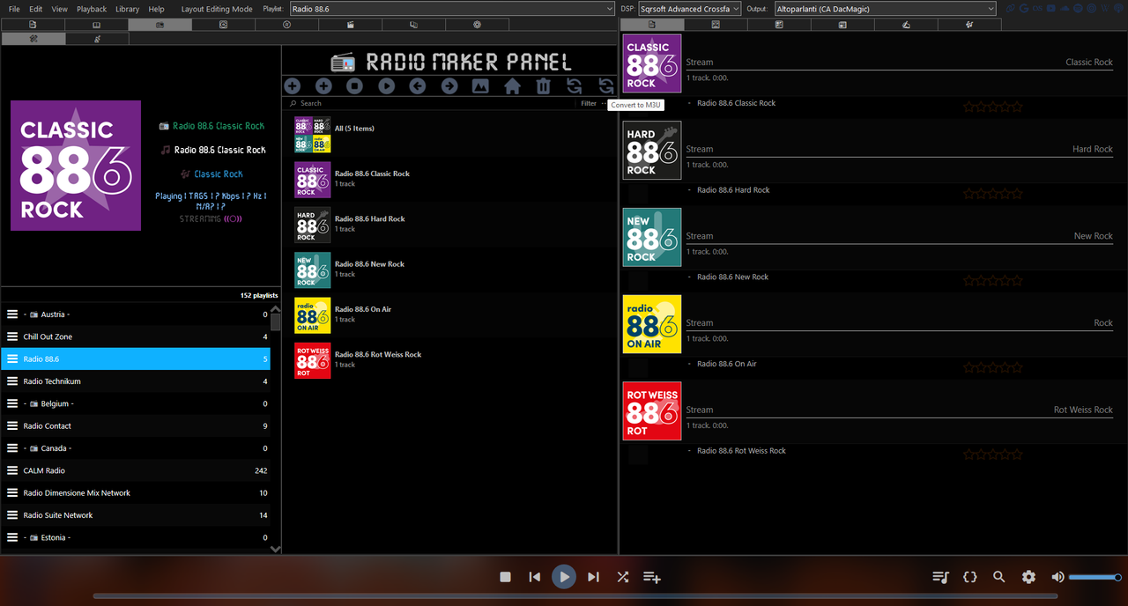Click the Convert to M3U icon
Viewport: 1128px width, 606px height.
[606, 85]
